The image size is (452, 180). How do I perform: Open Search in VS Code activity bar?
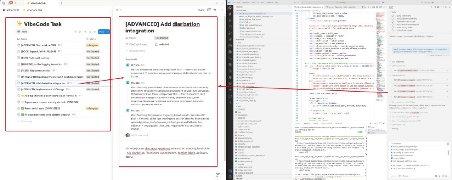pyautogui.click(x=230, y=26)
